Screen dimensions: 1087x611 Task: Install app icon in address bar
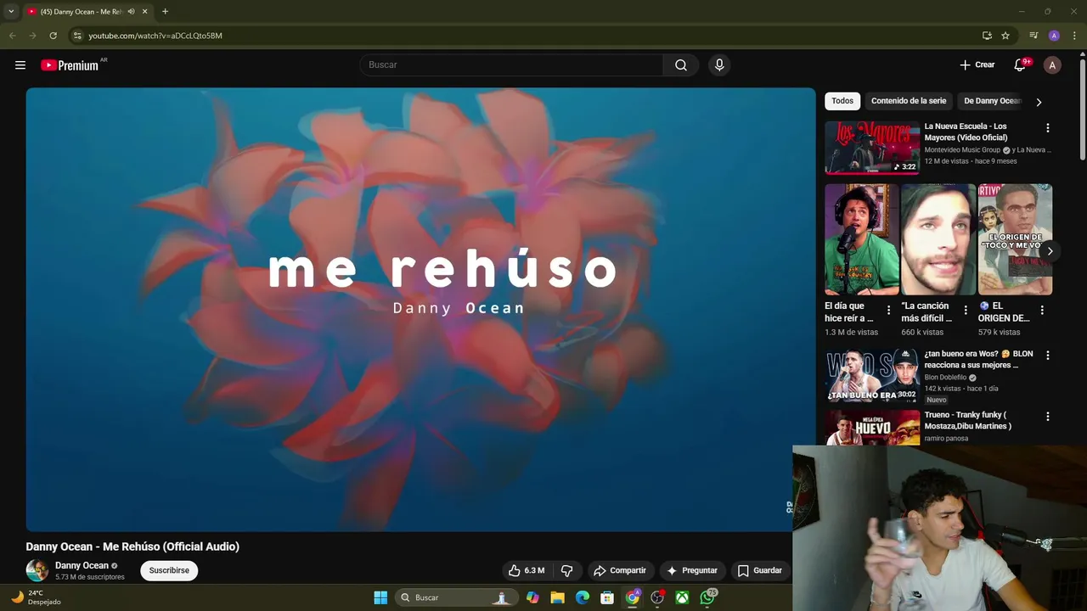click(987, 36)
